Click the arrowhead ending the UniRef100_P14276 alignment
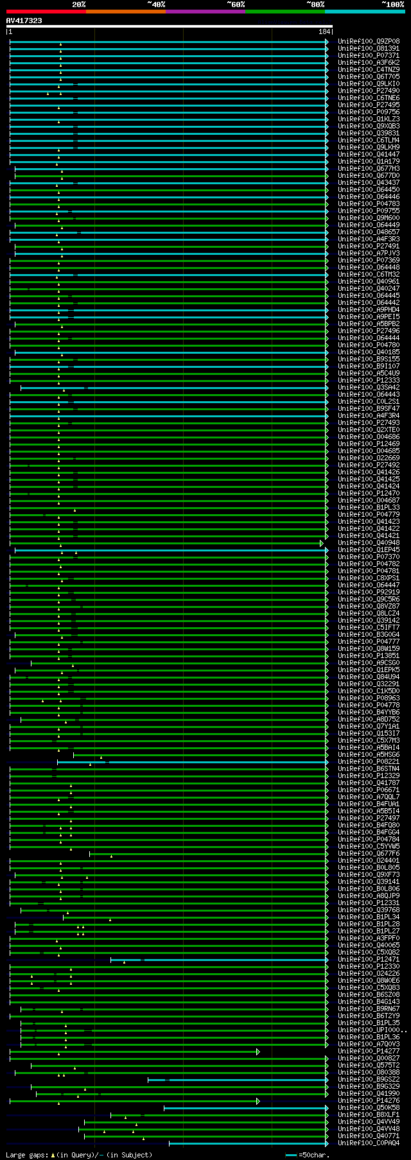 (x=258, y=1101)
